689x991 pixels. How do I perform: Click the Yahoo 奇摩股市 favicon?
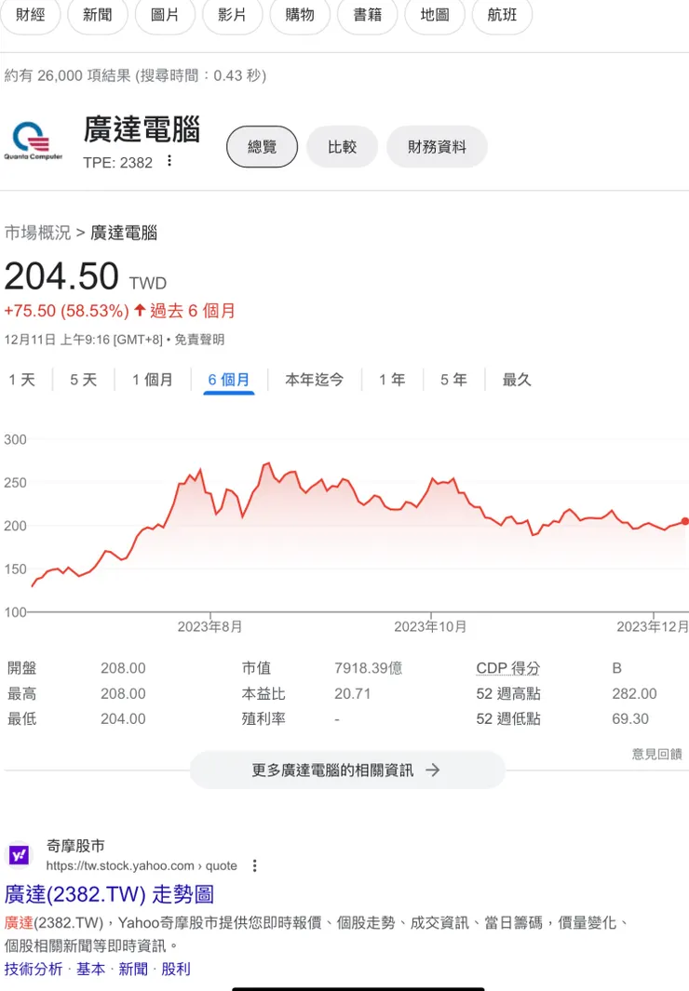(x=19, y=855)
